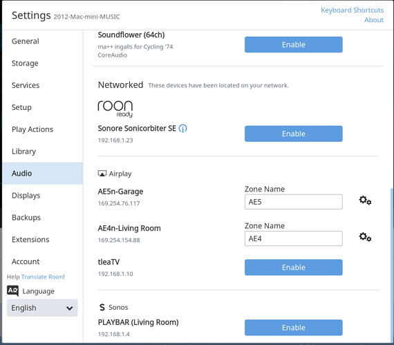Enable the Soundflower (64ch) device

click(294, 44)
